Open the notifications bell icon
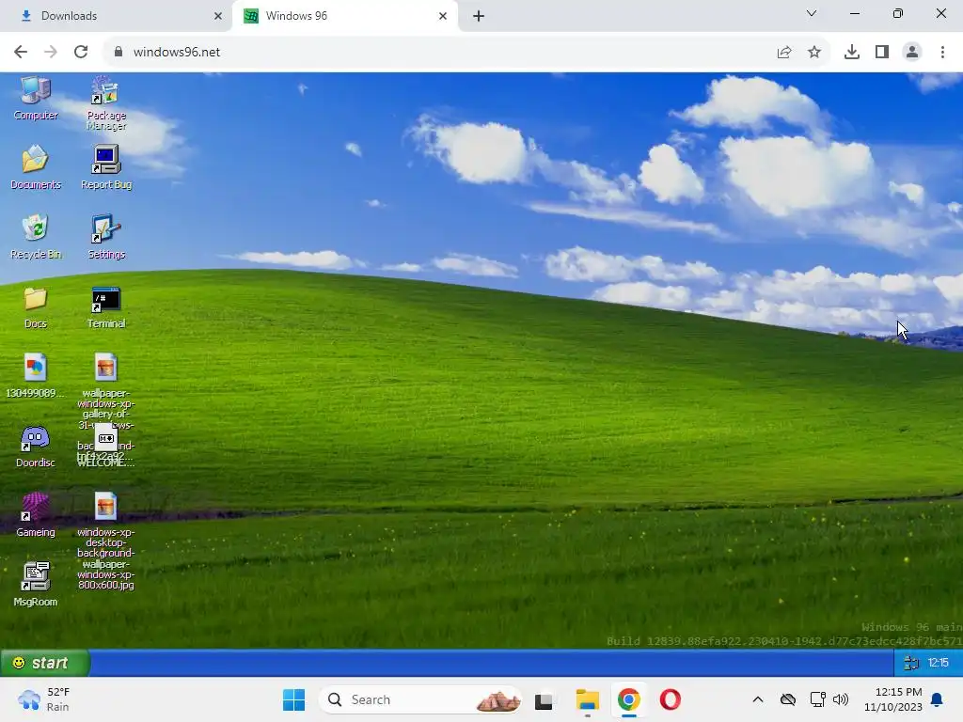963x722 pixels. 938,699
